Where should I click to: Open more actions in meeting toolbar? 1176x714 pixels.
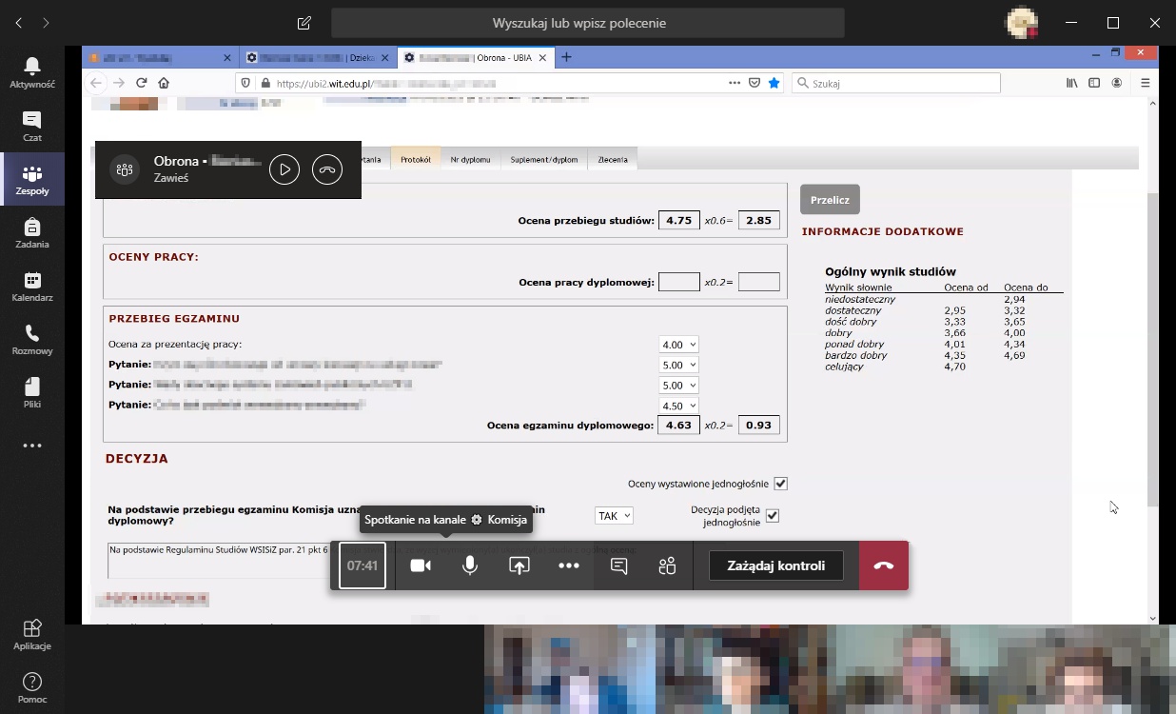[x=569, y=565]
